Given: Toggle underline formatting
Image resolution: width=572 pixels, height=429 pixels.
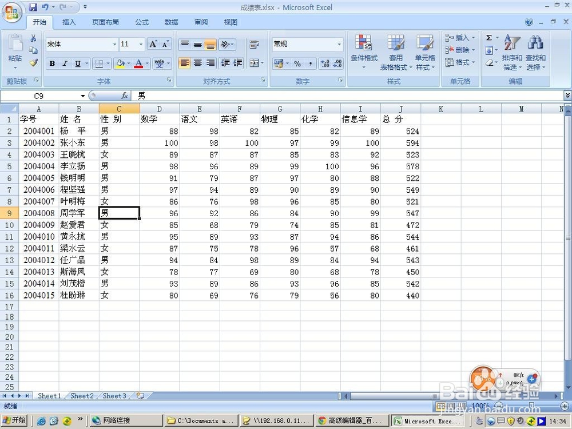Looking at the screenshot, I should point(77,63).
